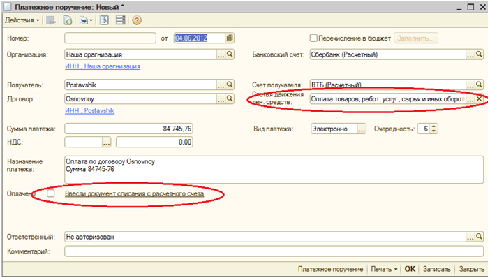Screen dimensions: 490x278
Task: Click the first toolbar icon after Действия
Action: click(51, 21)
